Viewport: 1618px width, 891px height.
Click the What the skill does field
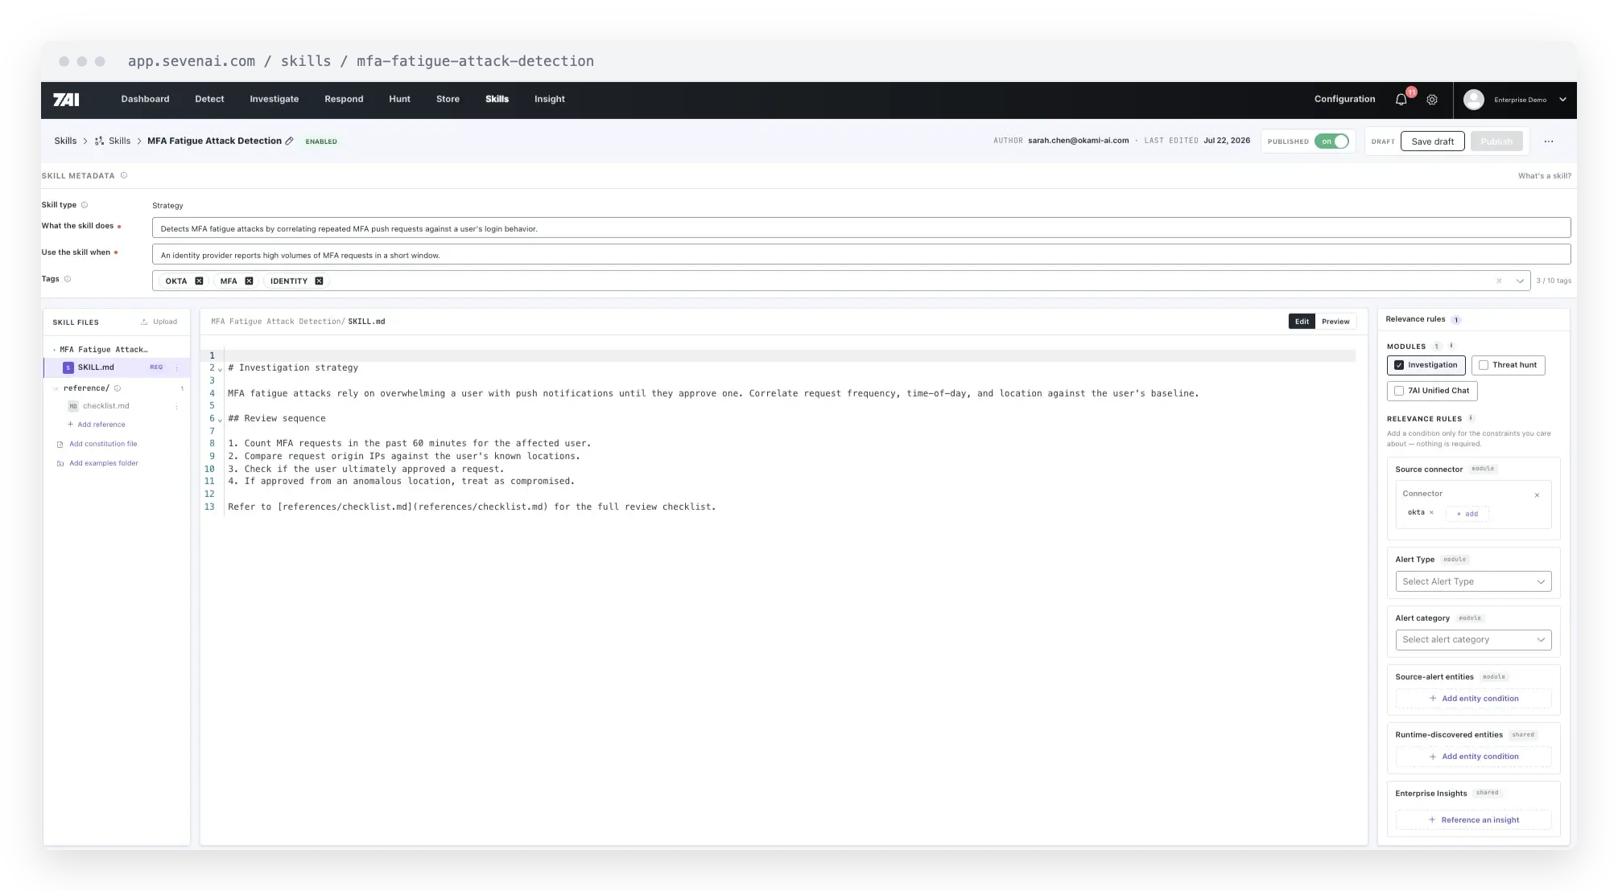[861, 228]
